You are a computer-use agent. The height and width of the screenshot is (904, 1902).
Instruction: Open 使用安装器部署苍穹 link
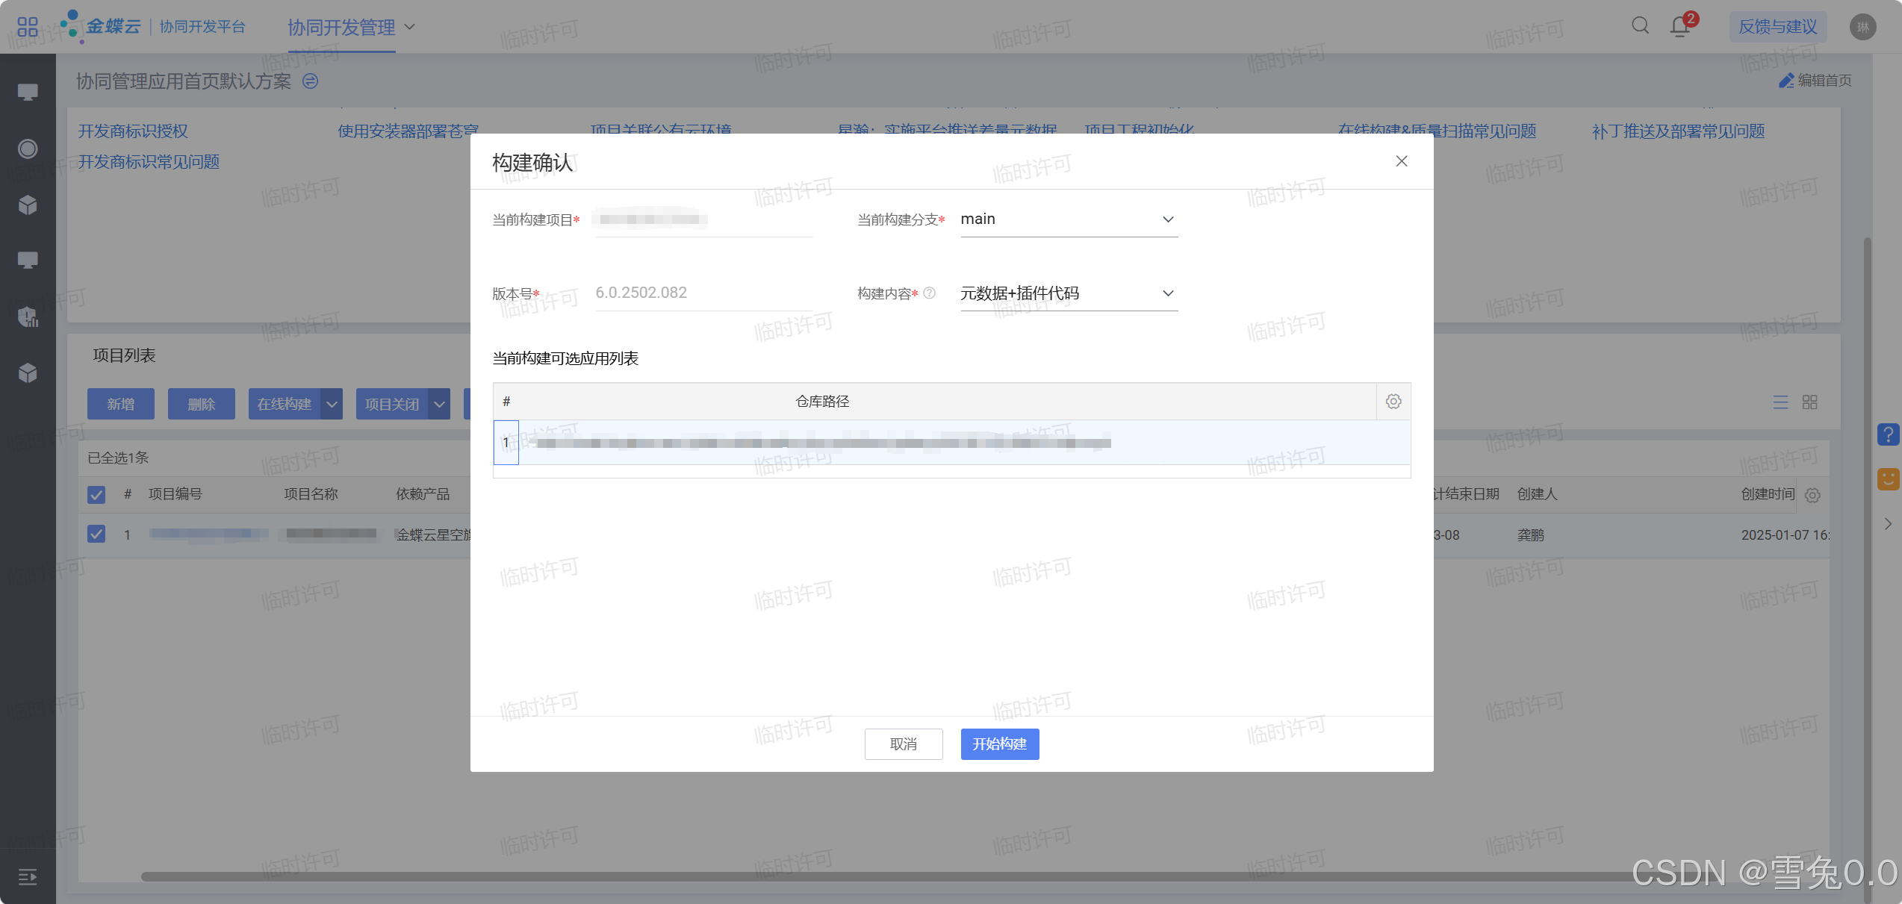408,131
